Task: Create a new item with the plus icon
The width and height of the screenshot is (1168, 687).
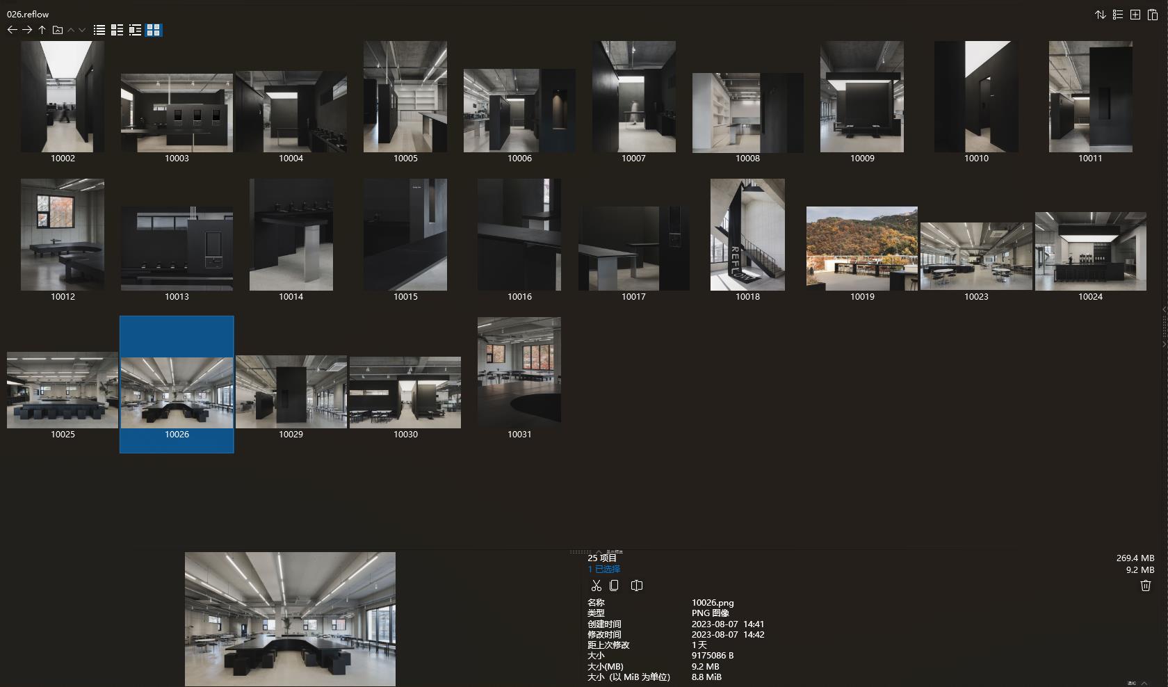Action: [x=1135, y=15]
